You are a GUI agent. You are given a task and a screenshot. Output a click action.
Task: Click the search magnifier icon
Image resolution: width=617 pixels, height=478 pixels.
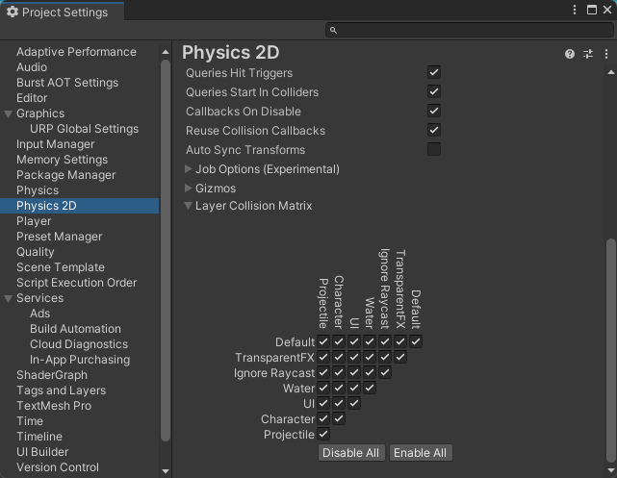pyautogui.click(x=333, y=30)
